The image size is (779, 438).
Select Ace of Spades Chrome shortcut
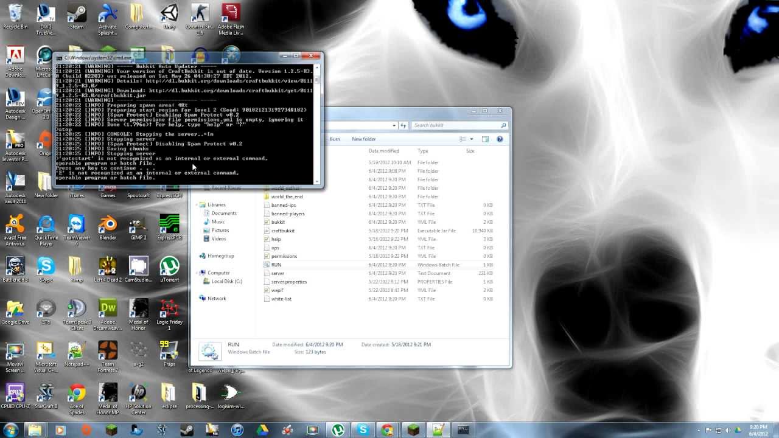77,398
